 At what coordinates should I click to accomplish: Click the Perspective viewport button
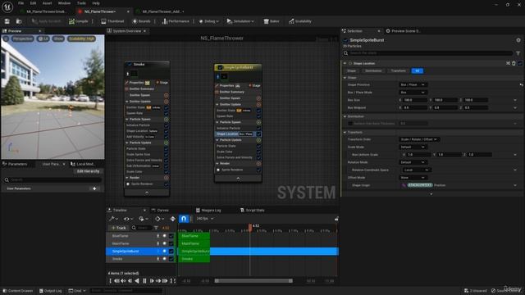[x=23, y=39]
